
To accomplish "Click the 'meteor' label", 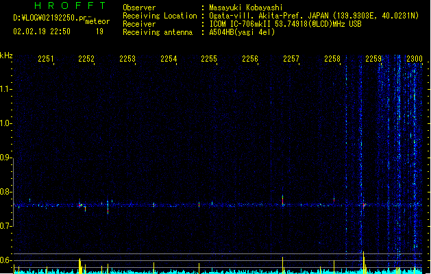I will click(x=97, y=21).
